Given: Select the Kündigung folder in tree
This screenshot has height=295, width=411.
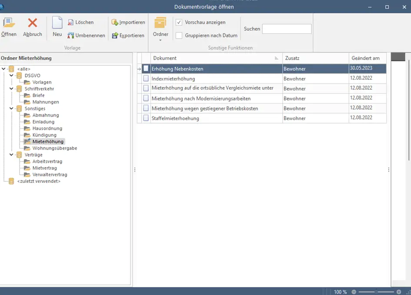Looking at the screenshot, I should [x=44, y=135].
